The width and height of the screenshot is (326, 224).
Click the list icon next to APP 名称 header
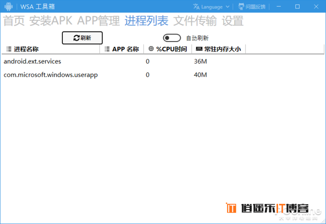[x=107, y=49]
